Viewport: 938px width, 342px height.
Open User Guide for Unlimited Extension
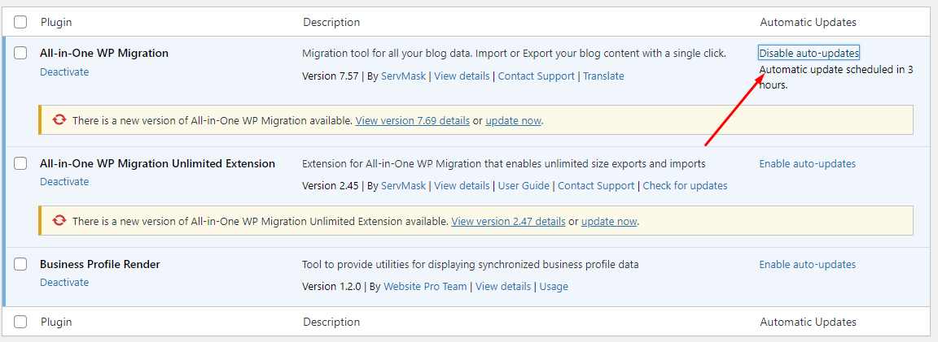click(x=524, y=186)
